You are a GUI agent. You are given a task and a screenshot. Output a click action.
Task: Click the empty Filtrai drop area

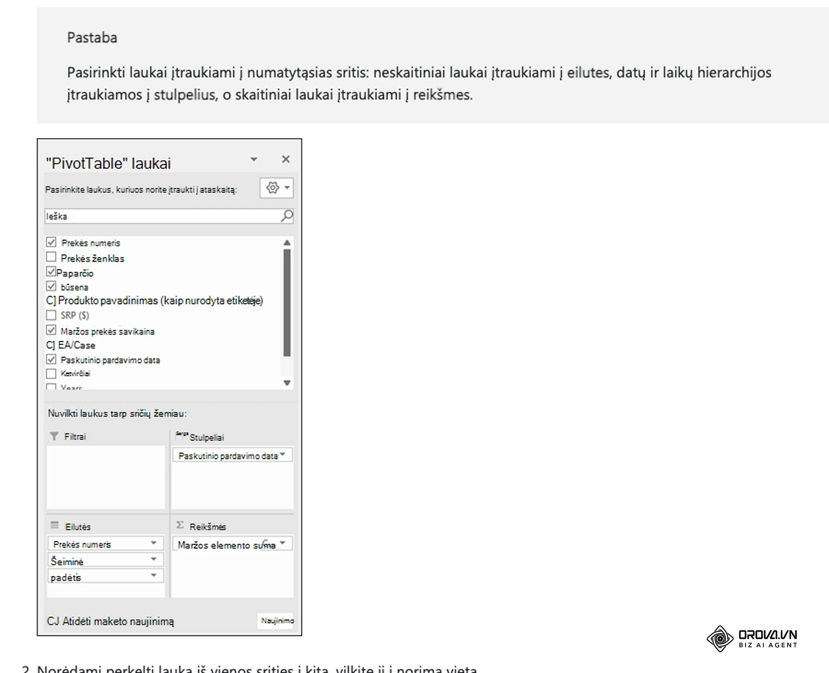(106, 477)
